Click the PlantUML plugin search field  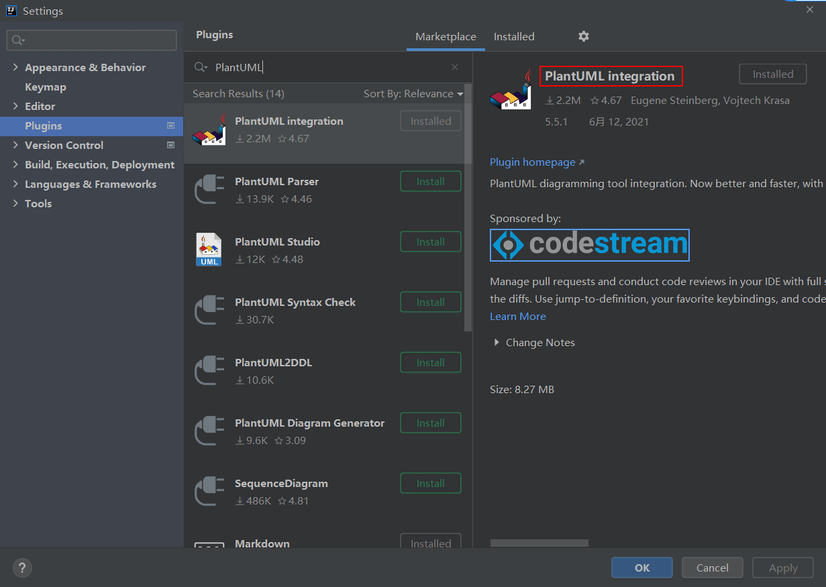(329, 67)
